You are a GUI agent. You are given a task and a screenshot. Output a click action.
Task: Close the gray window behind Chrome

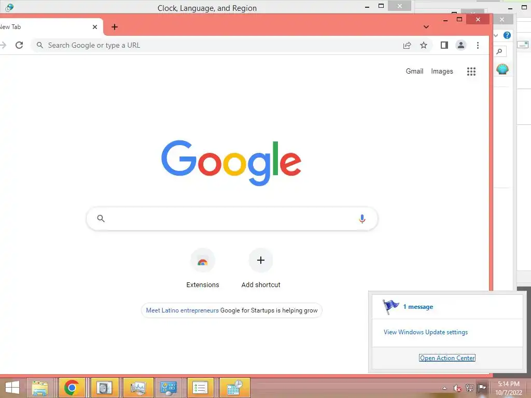point(502,19)
